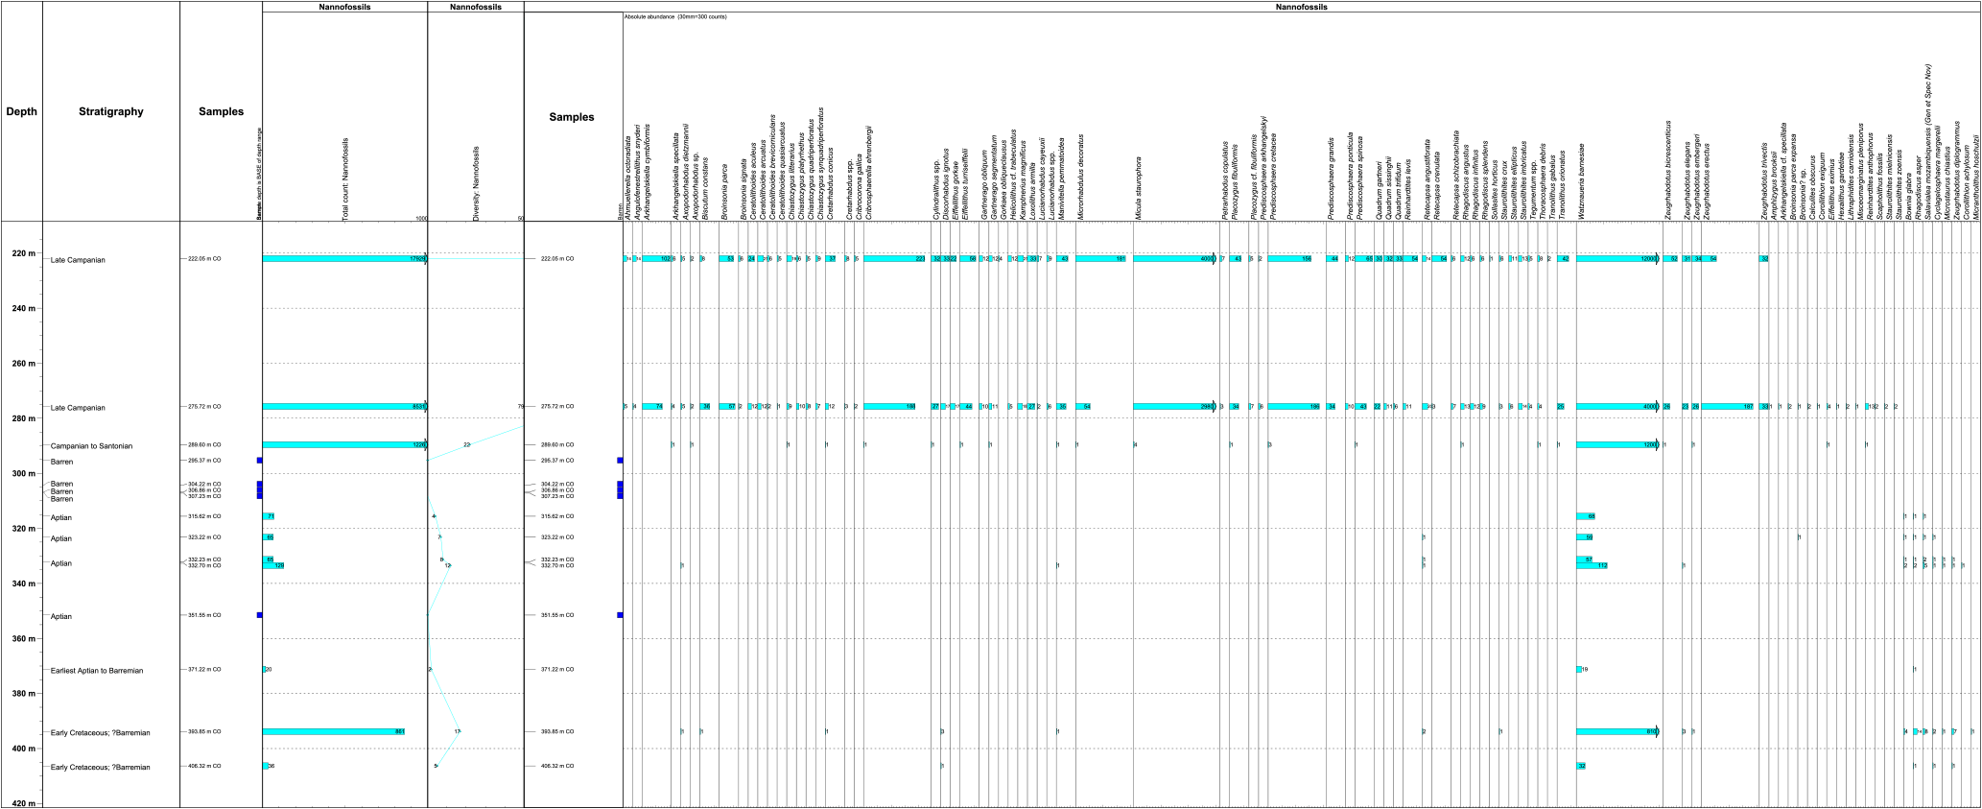Select the total count bar showing 881
The image size is (1982, 809).
[x=333, y=732]
